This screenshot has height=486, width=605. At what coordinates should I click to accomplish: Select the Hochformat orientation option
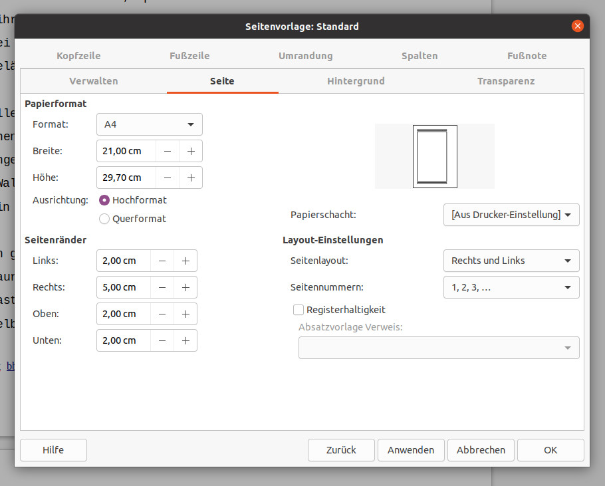(104, 200)
